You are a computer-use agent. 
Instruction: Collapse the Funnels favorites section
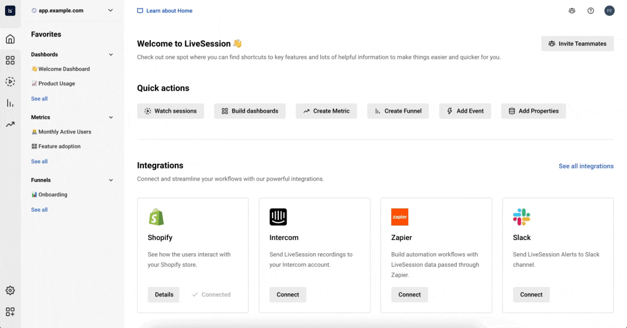point(111,180)
